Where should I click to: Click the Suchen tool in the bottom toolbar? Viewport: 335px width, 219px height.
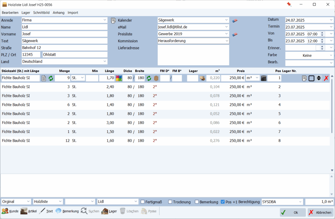point(90,211)
